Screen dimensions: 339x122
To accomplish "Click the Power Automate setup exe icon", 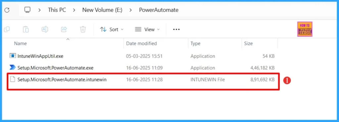I will point(13,67).
